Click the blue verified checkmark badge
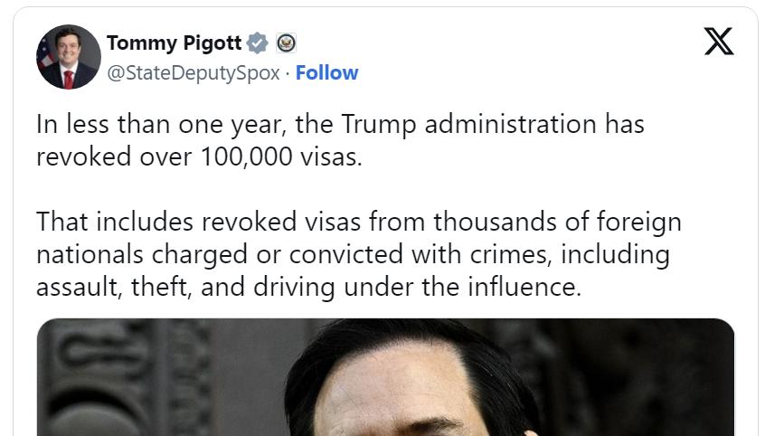Screen dimensions: 775x436 click(x=258, y=43)
